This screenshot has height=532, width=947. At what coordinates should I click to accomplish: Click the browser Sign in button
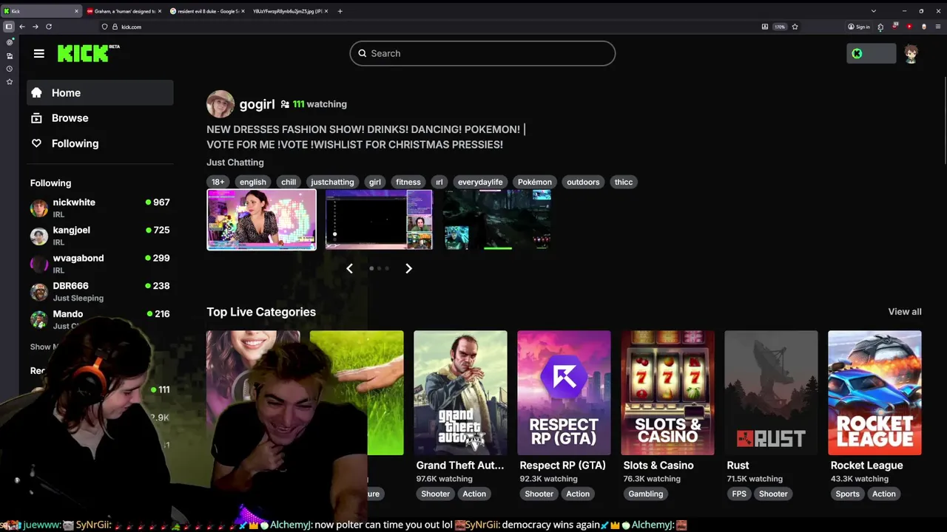(x=859, y=27)
